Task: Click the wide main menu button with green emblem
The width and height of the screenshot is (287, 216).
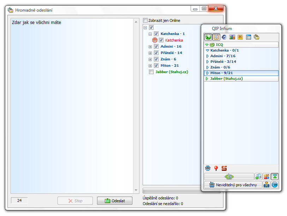Action: [229, 176]
